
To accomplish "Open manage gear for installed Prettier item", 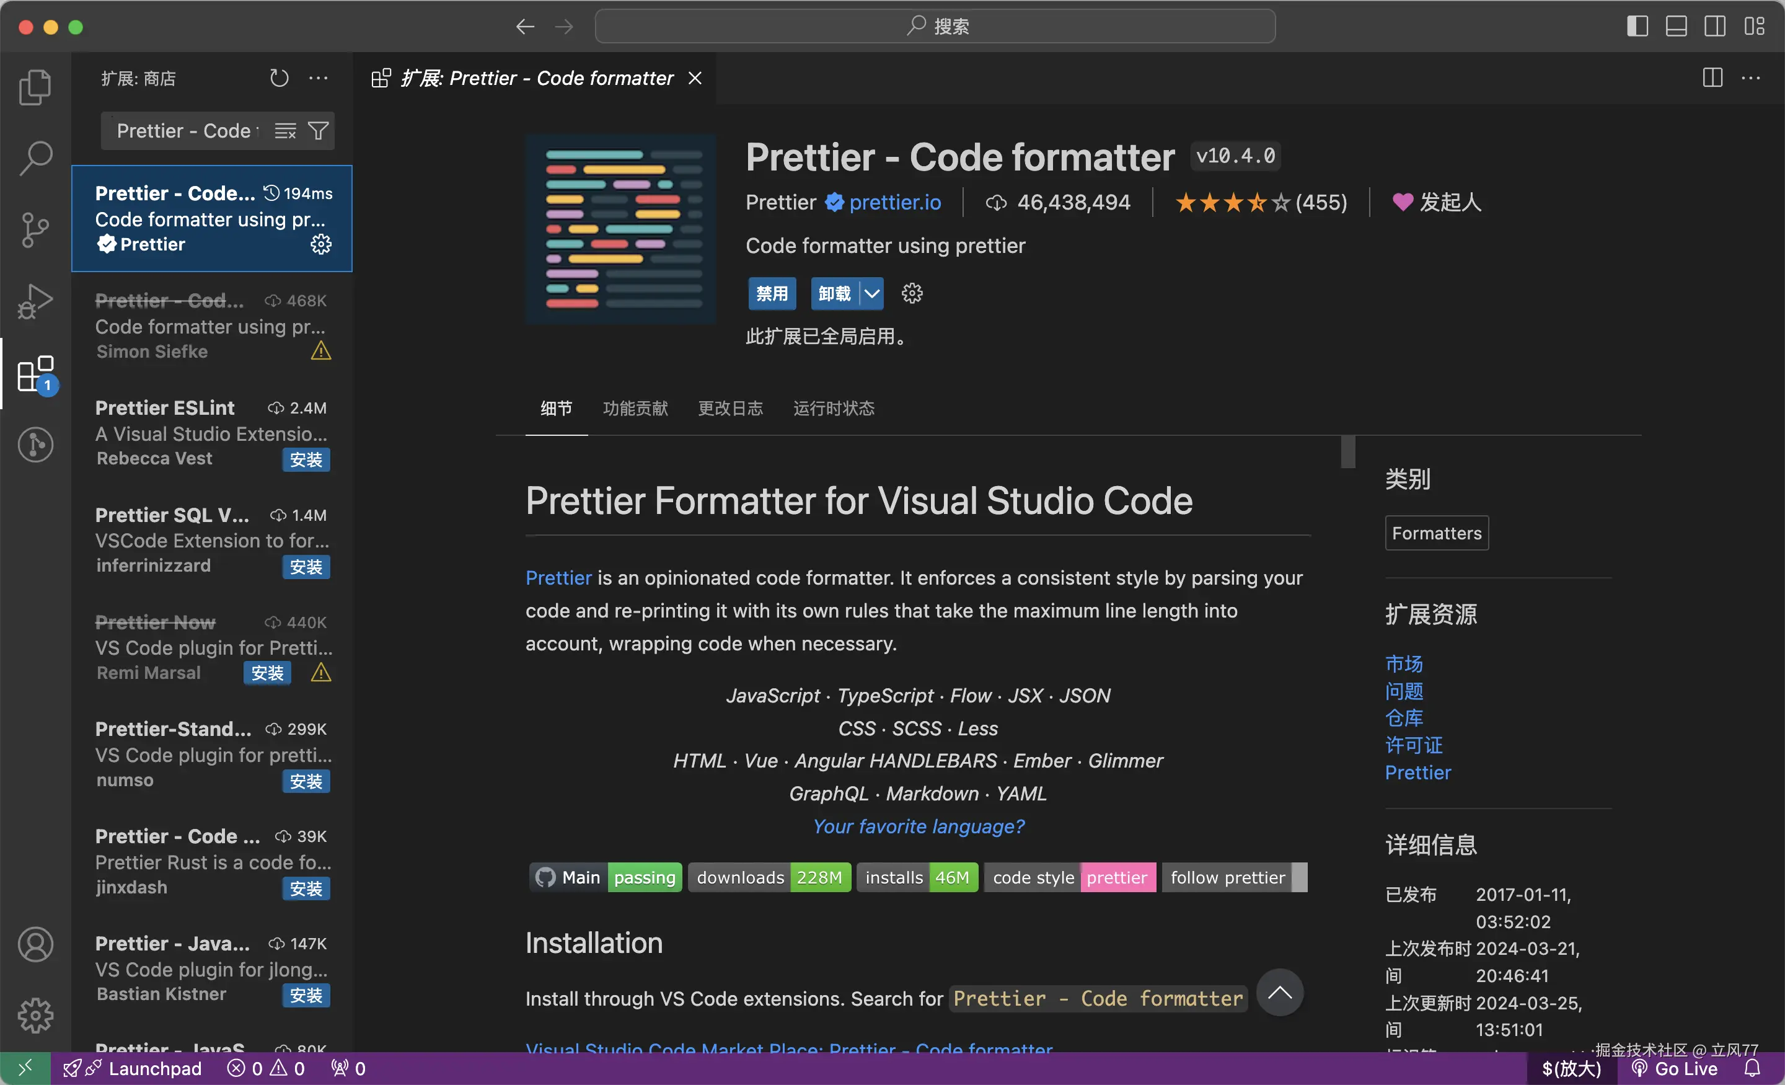I will (x=321, y=244).
